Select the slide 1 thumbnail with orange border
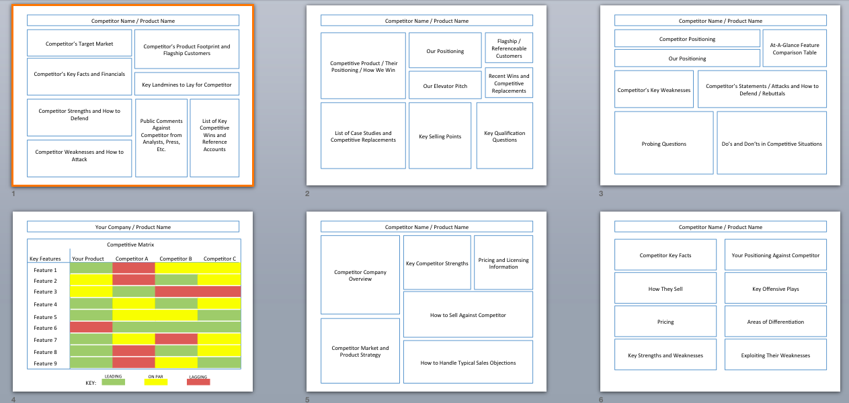The image size is (849, 403). pyautogui.click(x=132, y=95)
